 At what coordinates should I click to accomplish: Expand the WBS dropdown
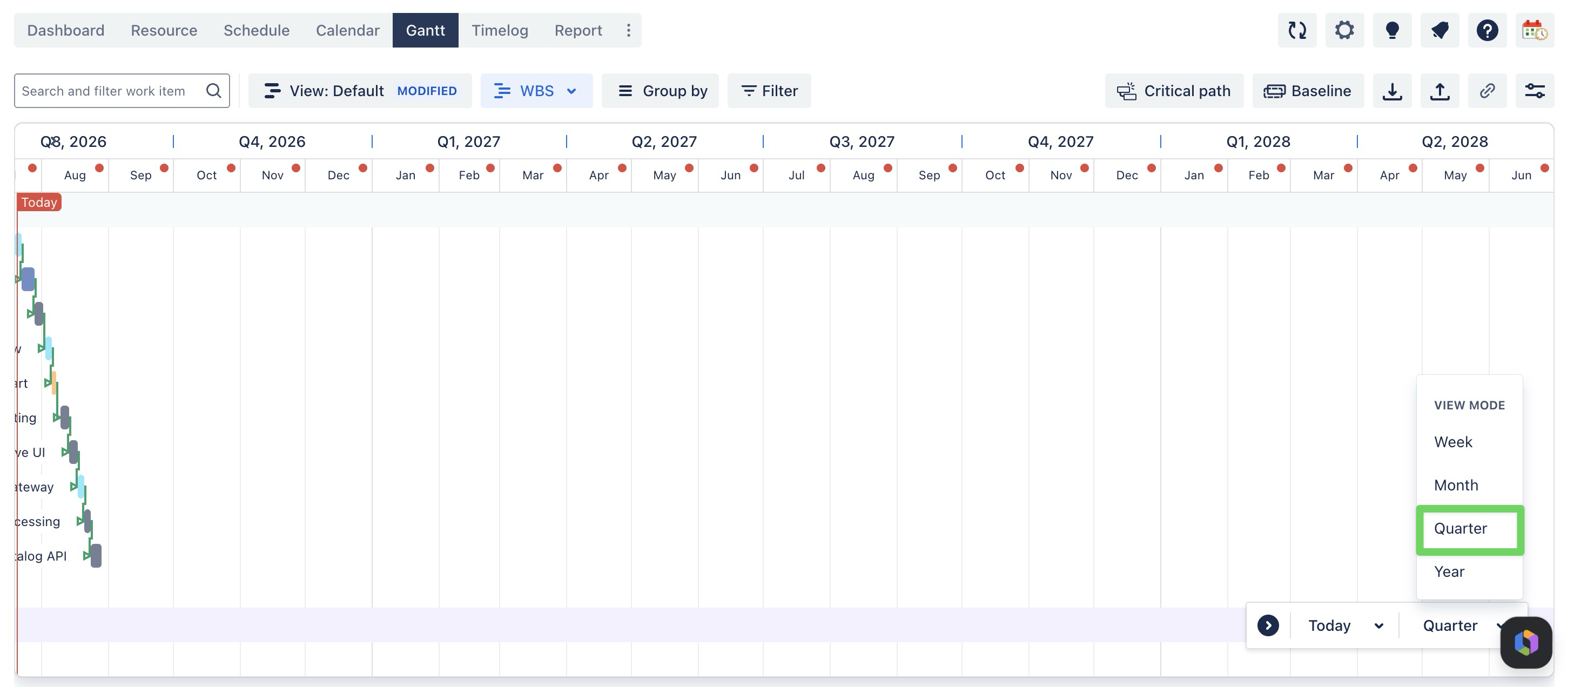(536, 91)
